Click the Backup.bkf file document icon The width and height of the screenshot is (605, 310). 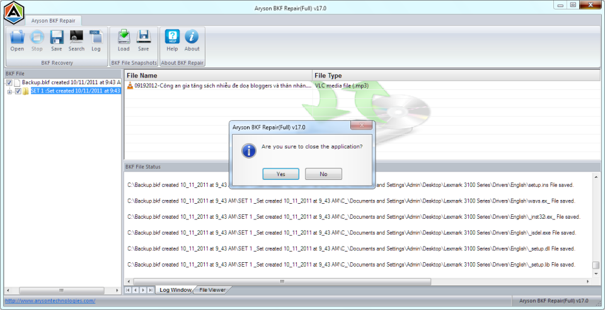tap(17, 82)
